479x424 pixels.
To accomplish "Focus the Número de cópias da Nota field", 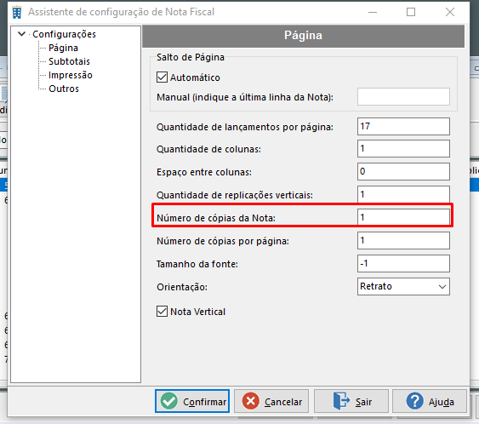I will [x=403, y=217].
